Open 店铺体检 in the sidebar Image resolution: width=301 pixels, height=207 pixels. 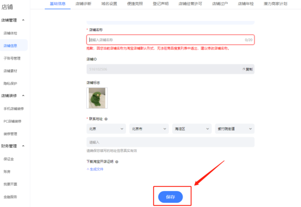click(x=11, y=33)
